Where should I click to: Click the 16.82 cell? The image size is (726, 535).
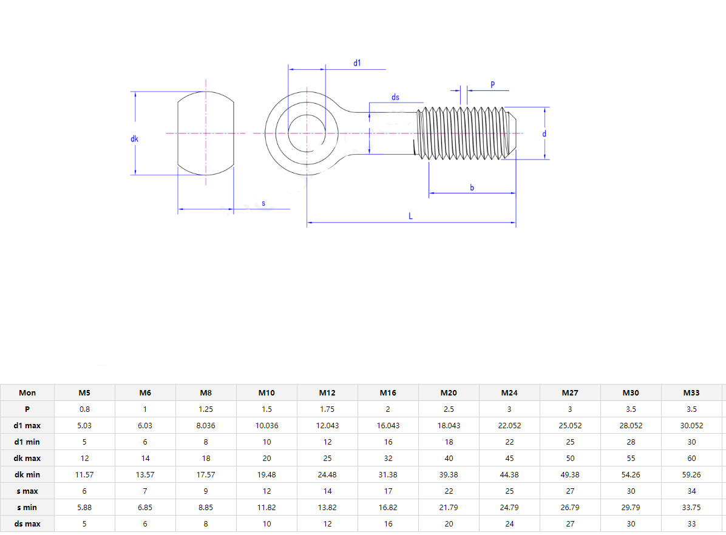[x=388, y=507]
